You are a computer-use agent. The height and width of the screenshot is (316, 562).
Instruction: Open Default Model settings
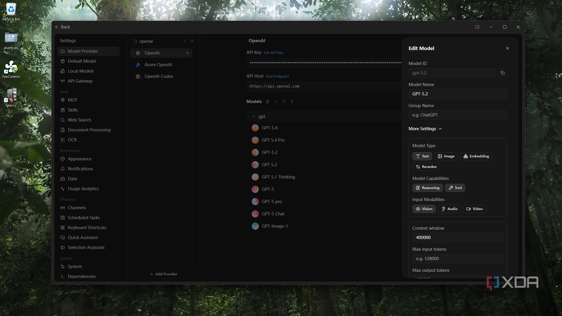pyautogui.click(x=88, y=61)
